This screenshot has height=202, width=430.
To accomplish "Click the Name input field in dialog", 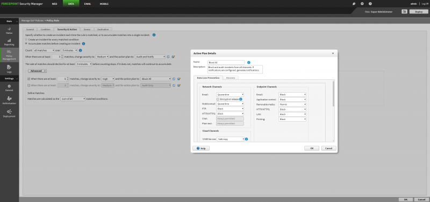I will (x=226, y=62).
